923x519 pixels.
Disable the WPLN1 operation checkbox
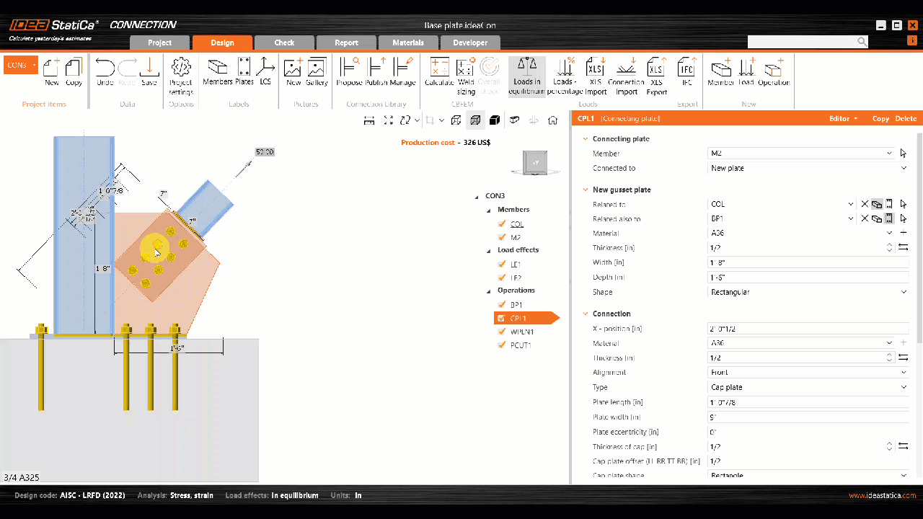pyautogui.click(x=502, y=332)
